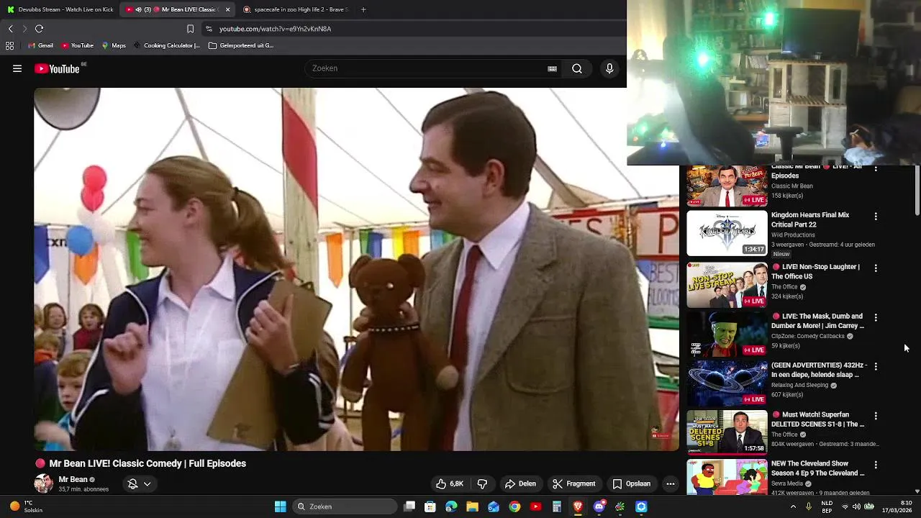The image size is (921, 518).
Task: Open the Mr Bean channel avatar
Action: pos(44,483)
